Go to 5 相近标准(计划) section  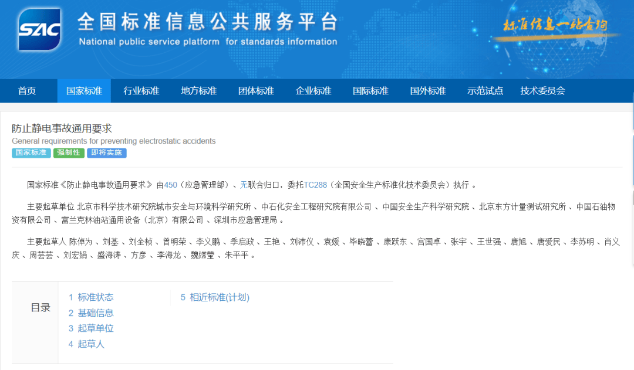(x=215, y=297)
